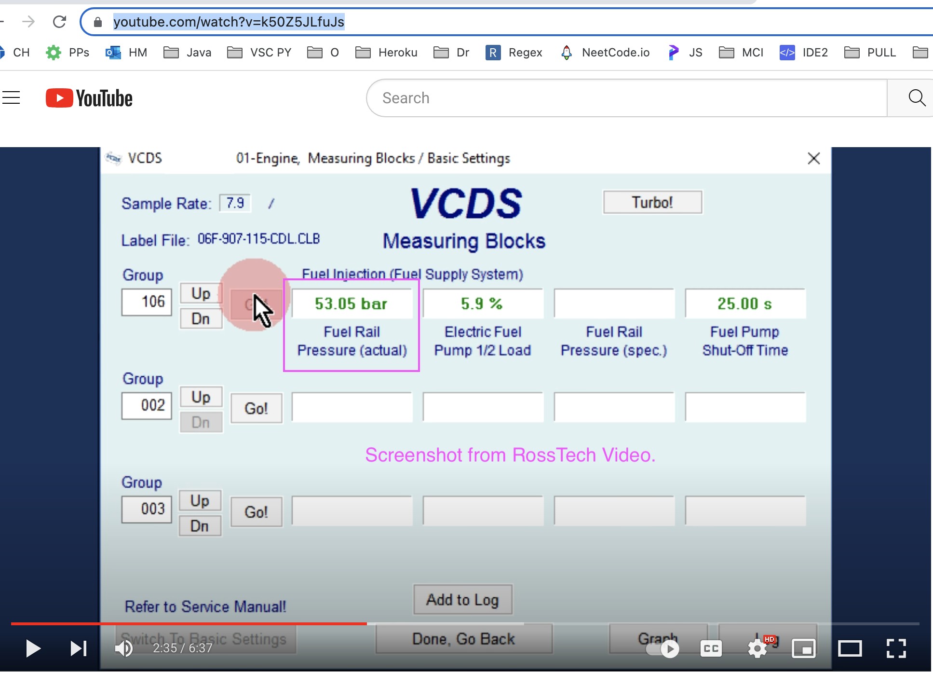Open the JS bookmark
Viewport: 933px width, 674px height.
pos(685,52)
